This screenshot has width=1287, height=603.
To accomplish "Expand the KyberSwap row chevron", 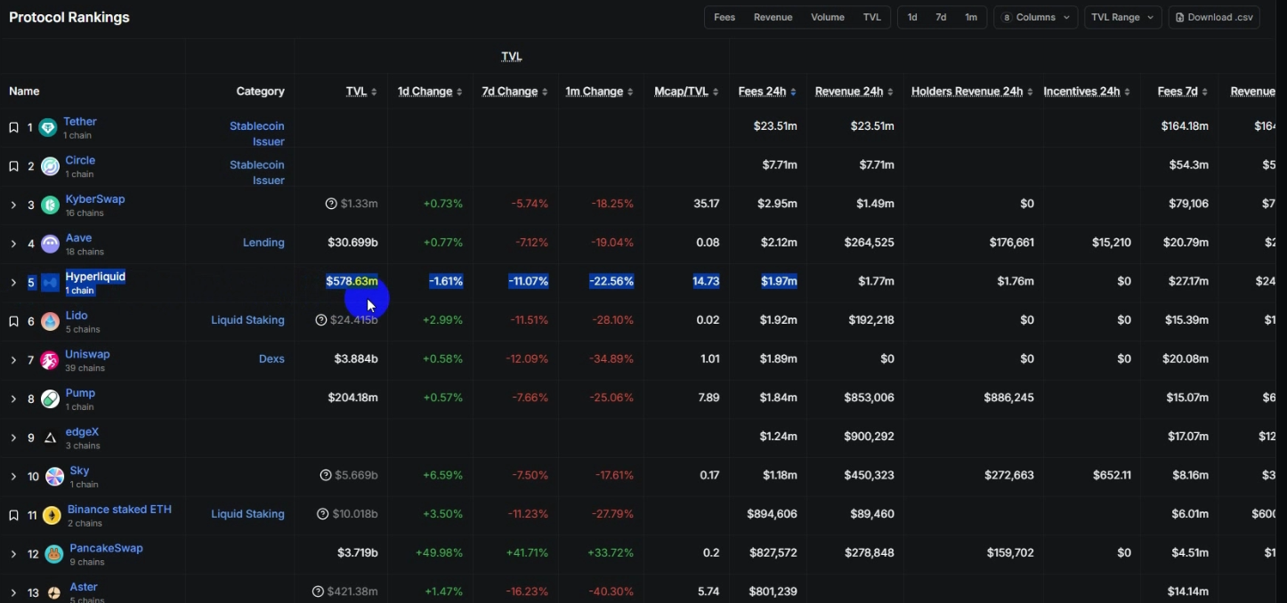I will 13,205.
